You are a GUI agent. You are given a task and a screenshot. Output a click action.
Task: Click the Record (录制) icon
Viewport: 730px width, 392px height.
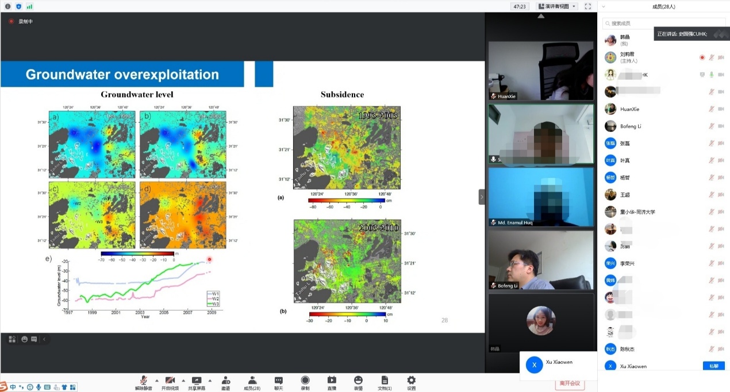point(305,381)
